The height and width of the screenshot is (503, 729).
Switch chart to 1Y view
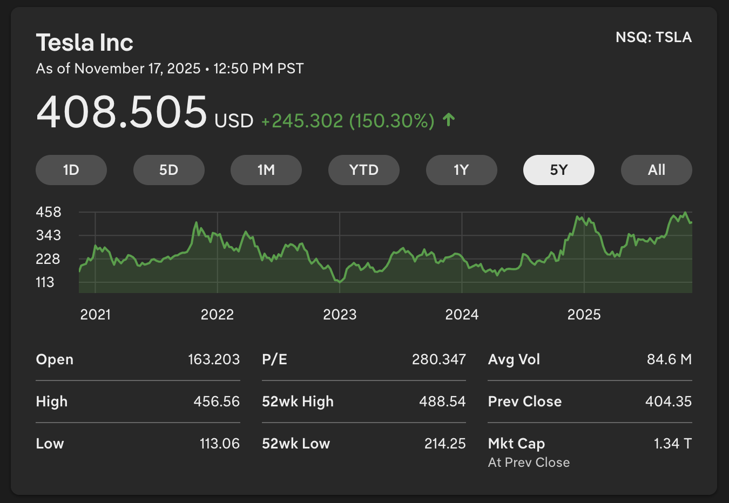point(461,170)
